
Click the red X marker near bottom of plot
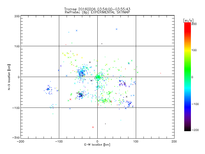(x=93, y=127)
